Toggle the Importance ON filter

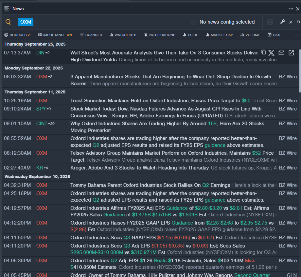[x=55, y=35]
